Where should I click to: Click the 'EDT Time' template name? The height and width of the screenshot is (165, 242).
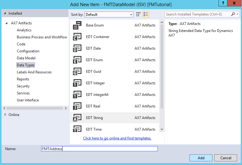point(94,129)
